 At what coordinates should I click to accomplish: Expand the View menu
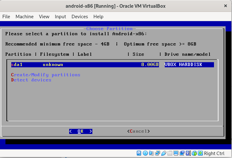44,17
